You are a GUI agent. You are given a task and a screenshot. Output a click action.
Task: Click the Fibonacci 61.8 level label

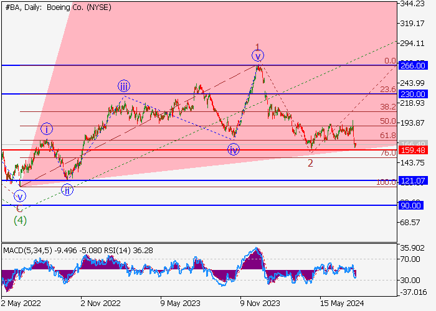(x=388, y=135)
